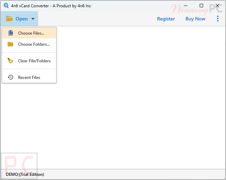Open Recent Files menu entry
Screen dimensions: 226x180
click(29, 78)
